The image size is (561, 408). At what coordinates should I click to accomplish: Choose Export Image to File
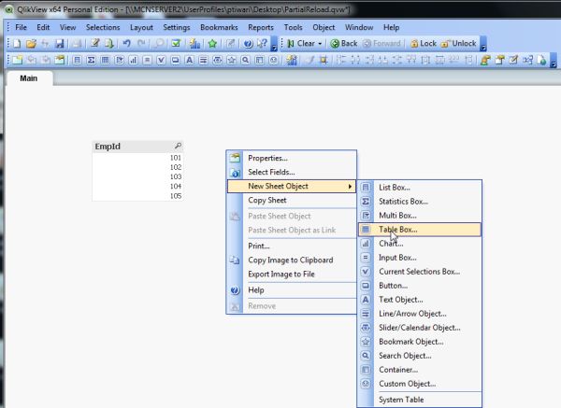[292, 274]
